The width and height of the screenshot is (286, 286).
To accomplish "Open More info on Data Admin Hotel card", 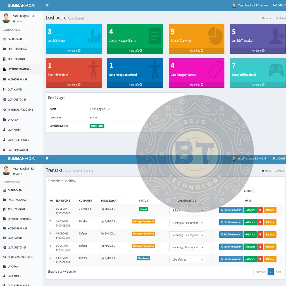I will tap(74, 85).
